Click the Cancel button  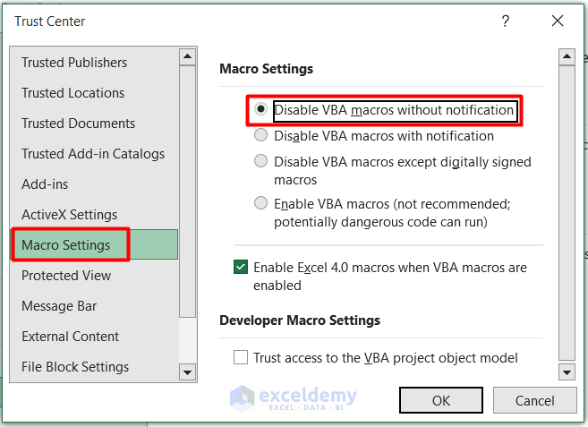tap(534, 400)
